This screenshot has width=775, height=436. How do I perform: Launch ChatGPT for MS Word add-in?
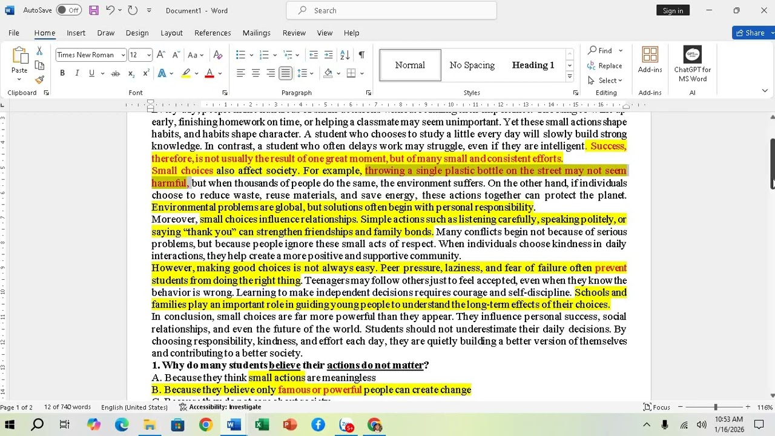(x=693, y=64)
